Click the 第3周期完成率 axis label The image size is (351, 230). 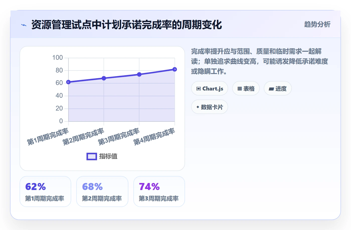[119, 137]
